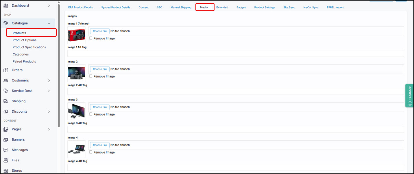Click the Service Desk icon
Viewport: 414px width, 174px height.
(6, 91)
